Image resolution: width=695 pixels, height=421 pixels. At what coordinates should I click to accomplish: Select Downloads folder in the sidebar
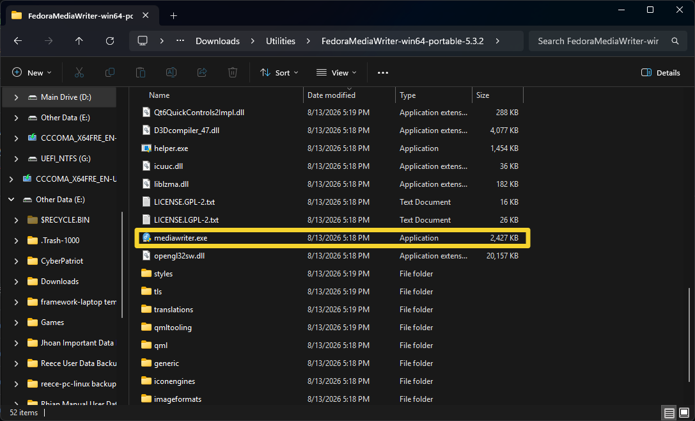[x=60, y=282]
